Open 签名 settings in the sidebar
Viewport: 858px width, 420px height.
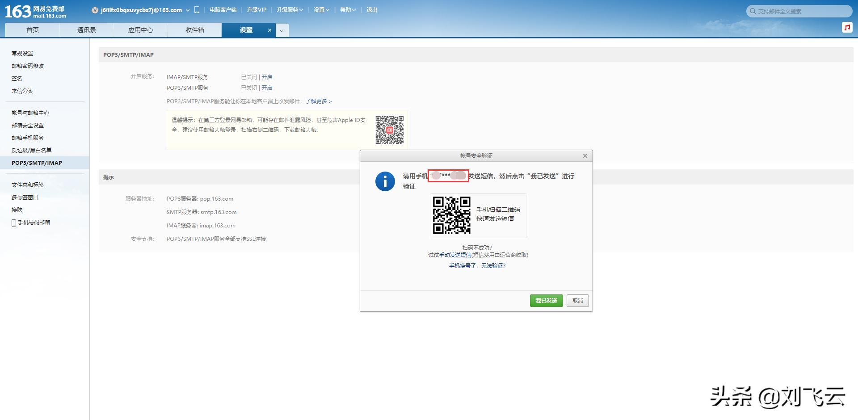pos(17,78)
